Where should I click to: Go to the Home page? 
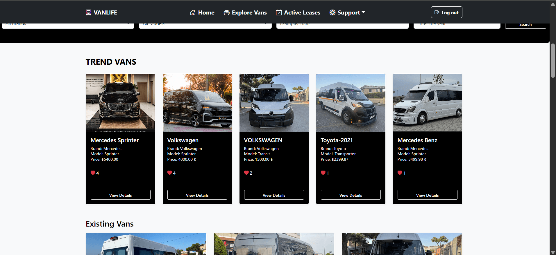[202, 12]
